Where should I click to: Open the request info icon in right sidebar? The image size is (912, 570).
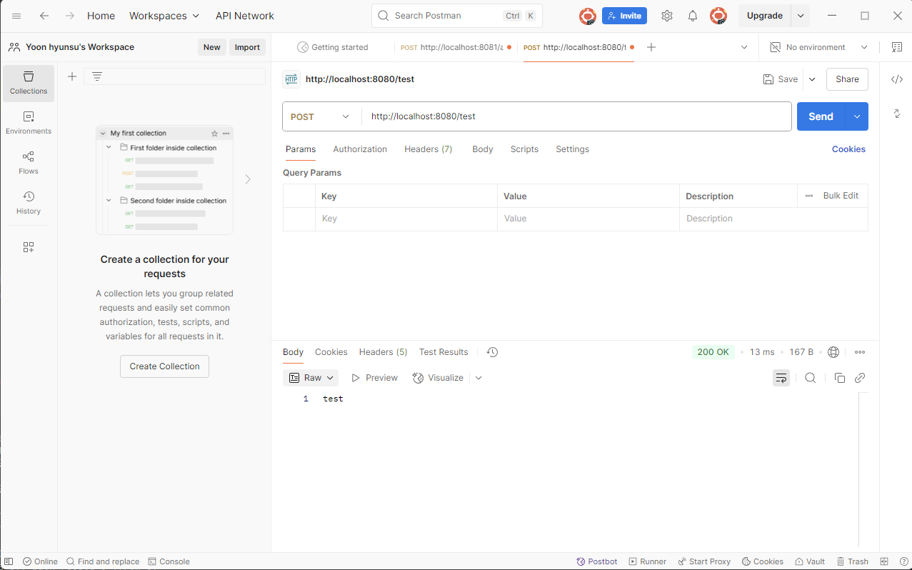point(897,114)
